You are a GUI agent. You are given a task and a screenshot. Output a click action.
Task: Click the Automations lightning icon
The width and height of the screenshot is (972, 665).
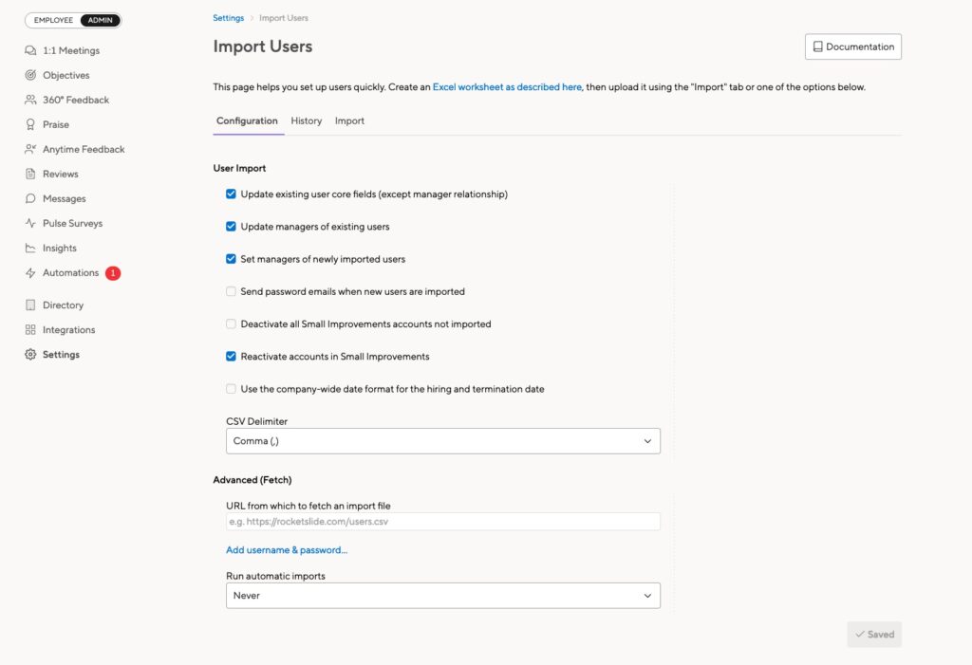pyautogui.click(x=30, y=272)
